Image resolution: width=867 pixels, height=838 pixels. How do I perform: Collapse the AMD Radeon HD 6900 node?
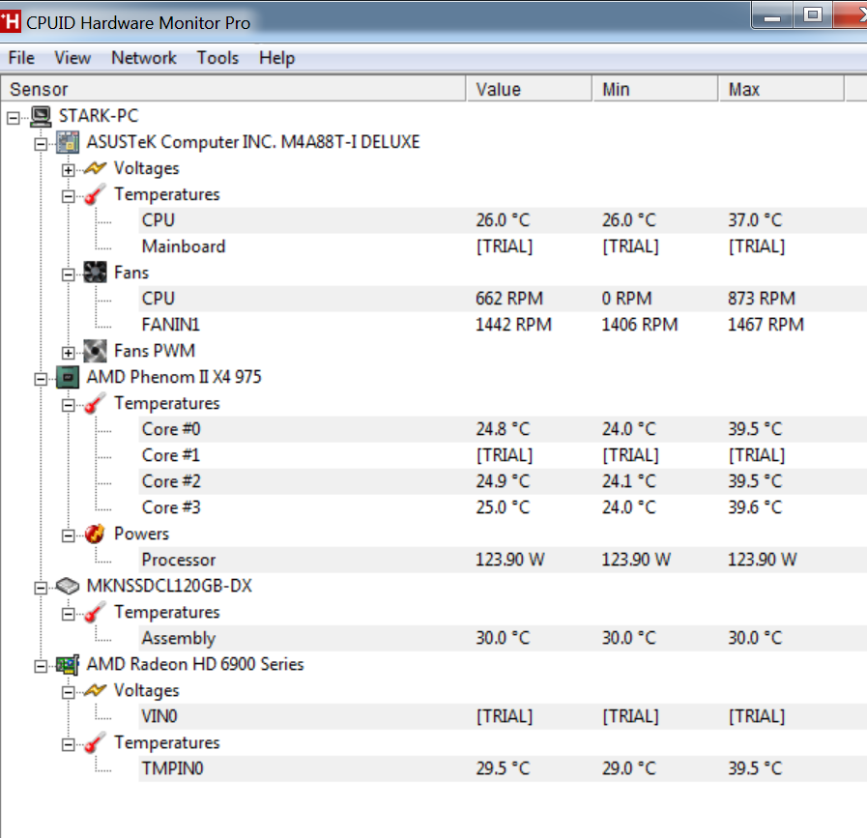pos(41,667)
